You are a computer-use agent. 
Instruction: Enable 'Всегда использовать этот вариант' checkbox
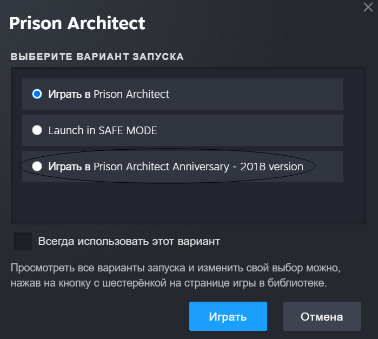pyautogui.click(x=23, y=241)
